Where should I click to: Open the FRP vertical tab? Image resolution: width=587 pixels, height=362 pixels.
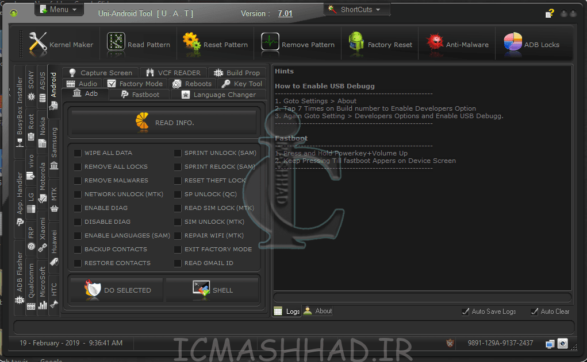pyautogui.click(x=31, y=239)
